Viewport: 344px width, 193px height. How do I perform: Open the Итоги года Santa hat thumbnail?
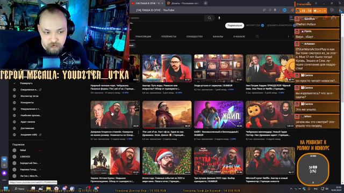tap(167, 161)
